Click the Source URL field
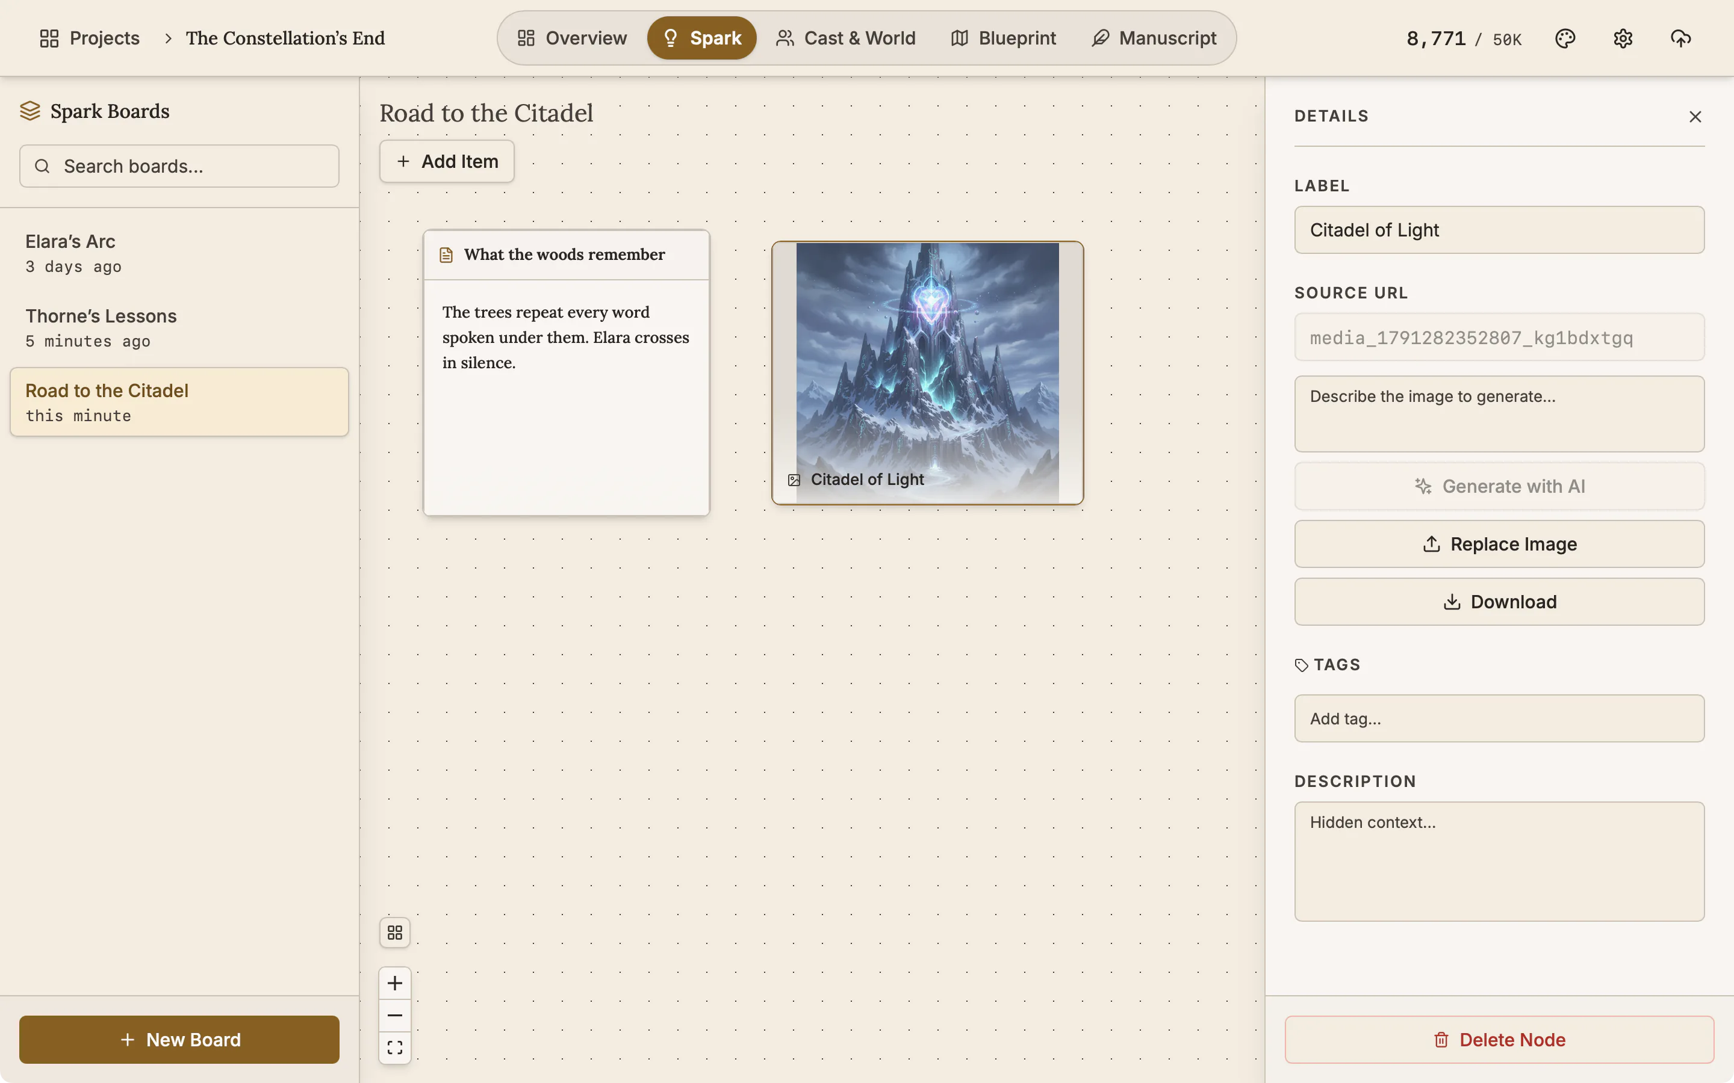1734x1083 pixels. click(x=1499, y=338)
